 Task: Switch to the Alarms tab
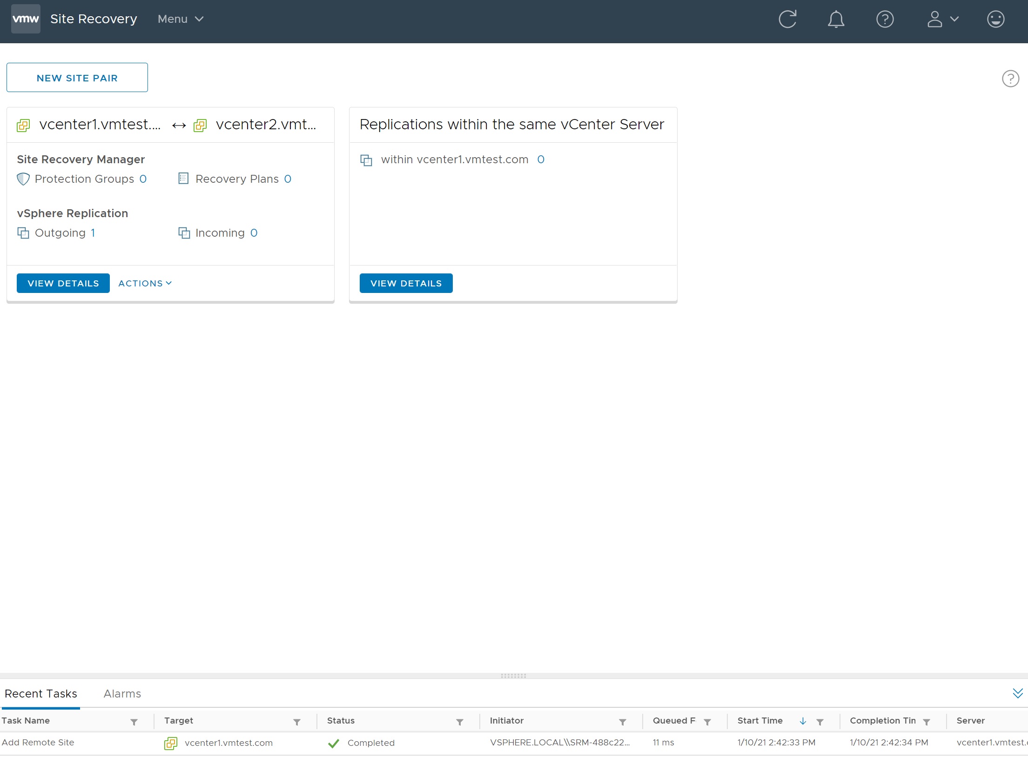point(122,694)
